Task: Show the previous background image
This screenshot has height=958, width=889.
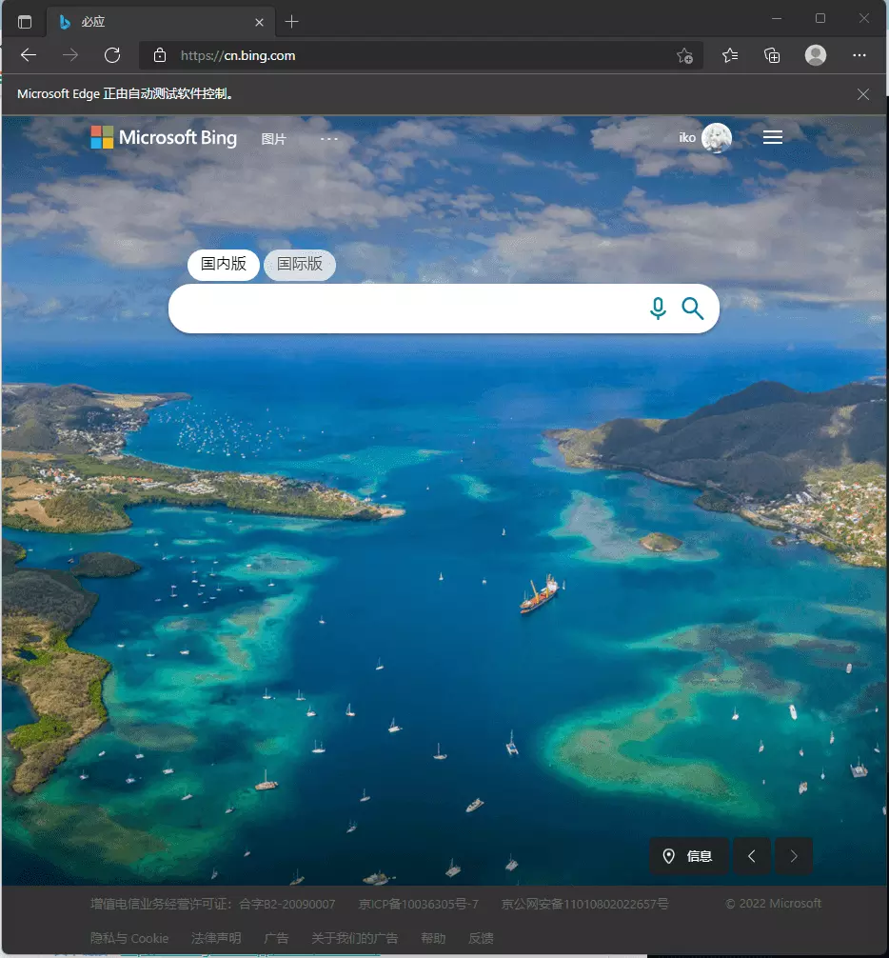Action: tap(752, 856)
